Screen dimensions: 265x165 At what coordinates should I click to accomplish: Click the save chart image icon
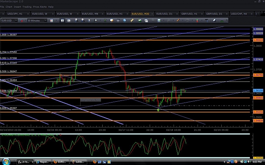click(x=159, y=20)
